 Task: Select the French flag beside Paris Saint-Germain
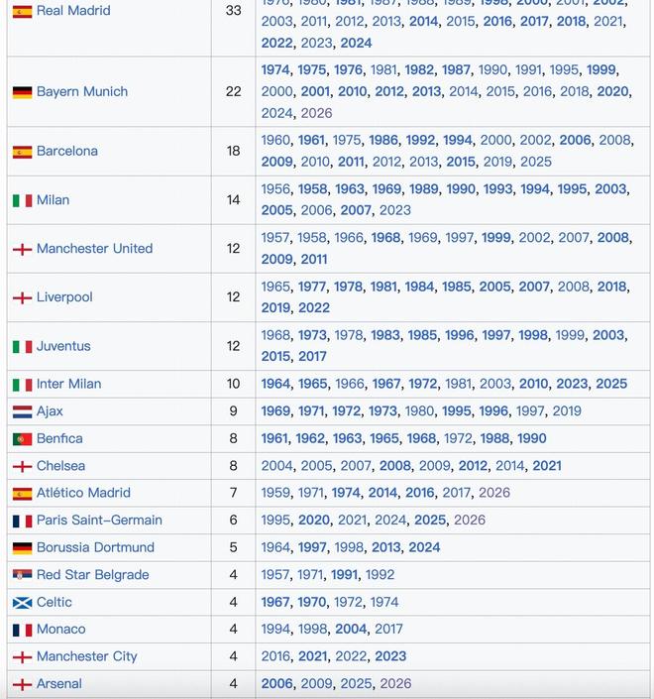click(22, 521)
